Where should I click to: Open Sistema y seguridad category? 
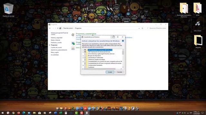pyautogui.click(x=57, y=38)
